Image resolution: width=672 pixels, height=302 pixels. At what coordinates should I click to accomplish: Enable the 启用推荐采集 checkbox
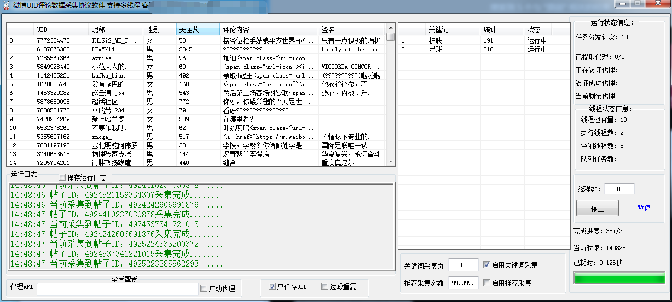487,283
